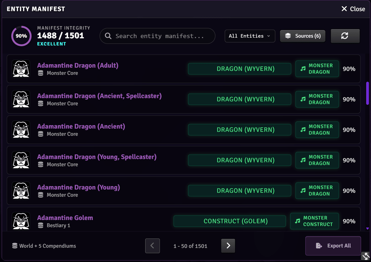Click the Export All file icon

coord(319,246)
